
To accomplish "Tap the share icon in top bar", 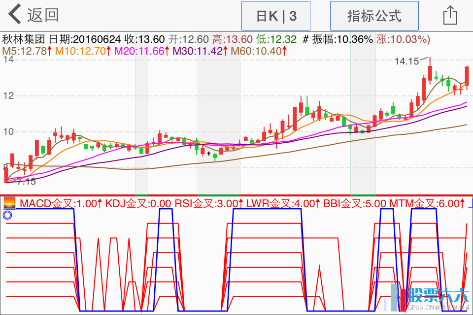I will tap(450, 15).
